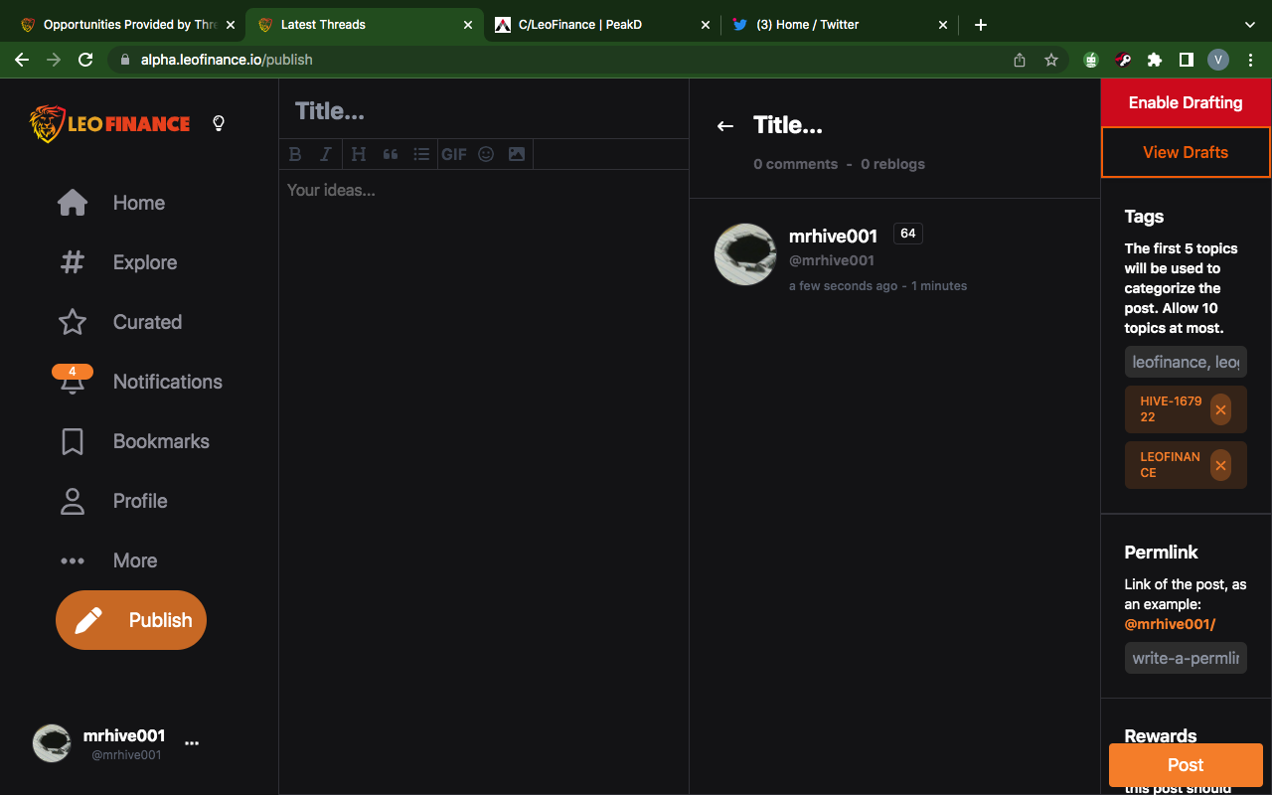1272x795 pixels.
Task: Switch to the C/LeoFinance | PeakD tab
Action: [602, 25]
